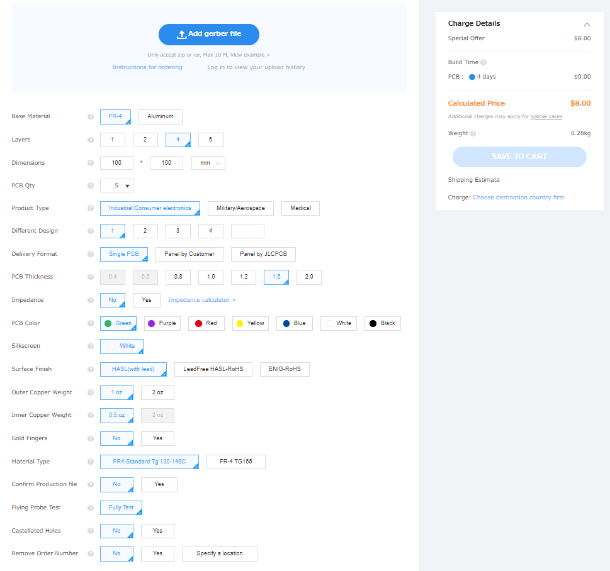This screenshot has width=610, height=571.
Task: Select Yes for Gold Fingers
Action: [157, 438]
